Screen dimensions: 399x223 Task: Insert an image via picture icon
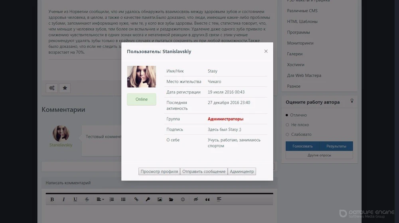click(x=160, y=200)
